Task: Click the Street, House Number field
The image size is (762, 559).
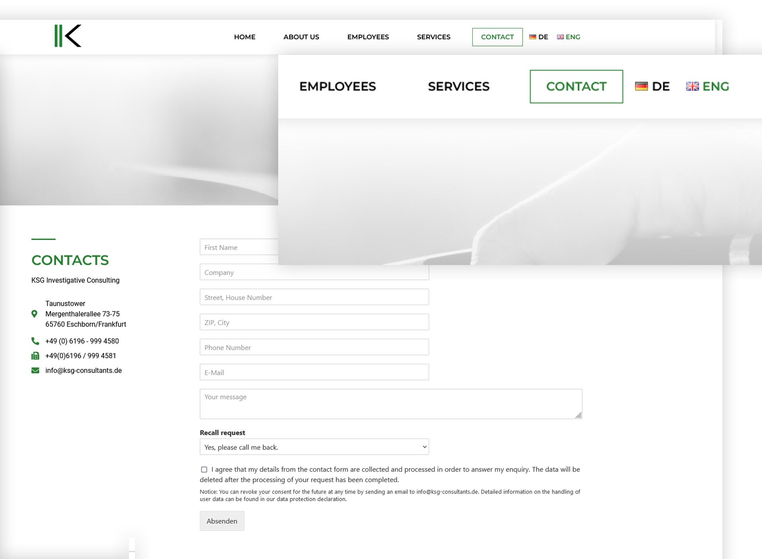Action: [314, 297]
